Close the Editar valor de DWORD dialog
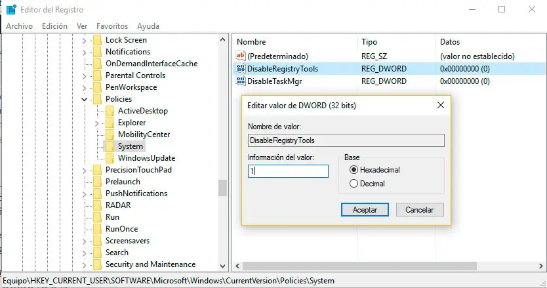The width and height of the screenshot is (547, 288). (441, 105)
